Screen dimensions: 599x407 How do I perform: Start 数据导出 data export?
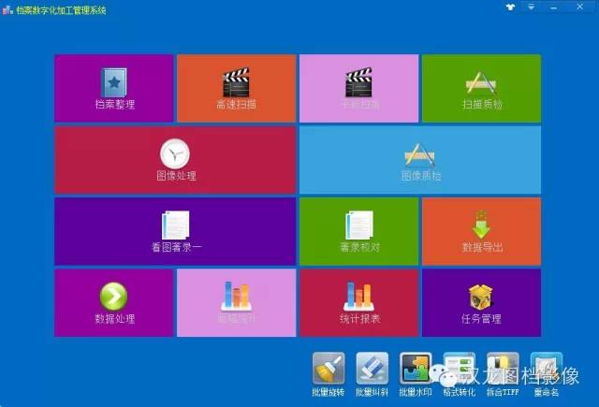[x=481, y=231]
